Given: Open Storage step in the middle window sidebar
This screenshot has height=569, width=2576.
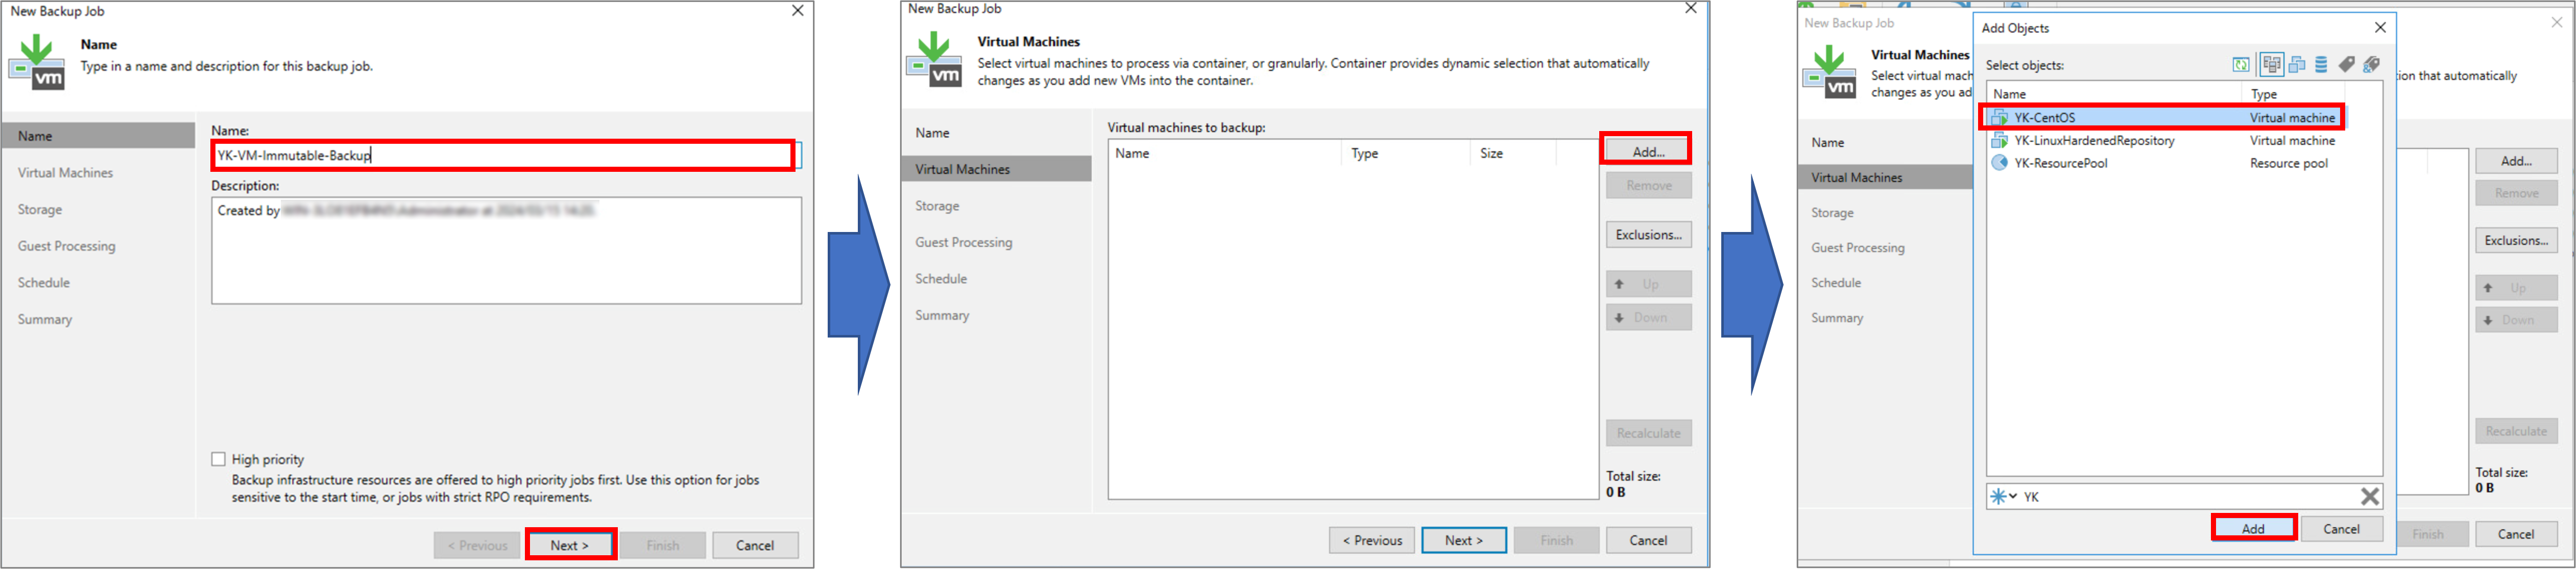Looking at the screenshot, I should [937, 205].
